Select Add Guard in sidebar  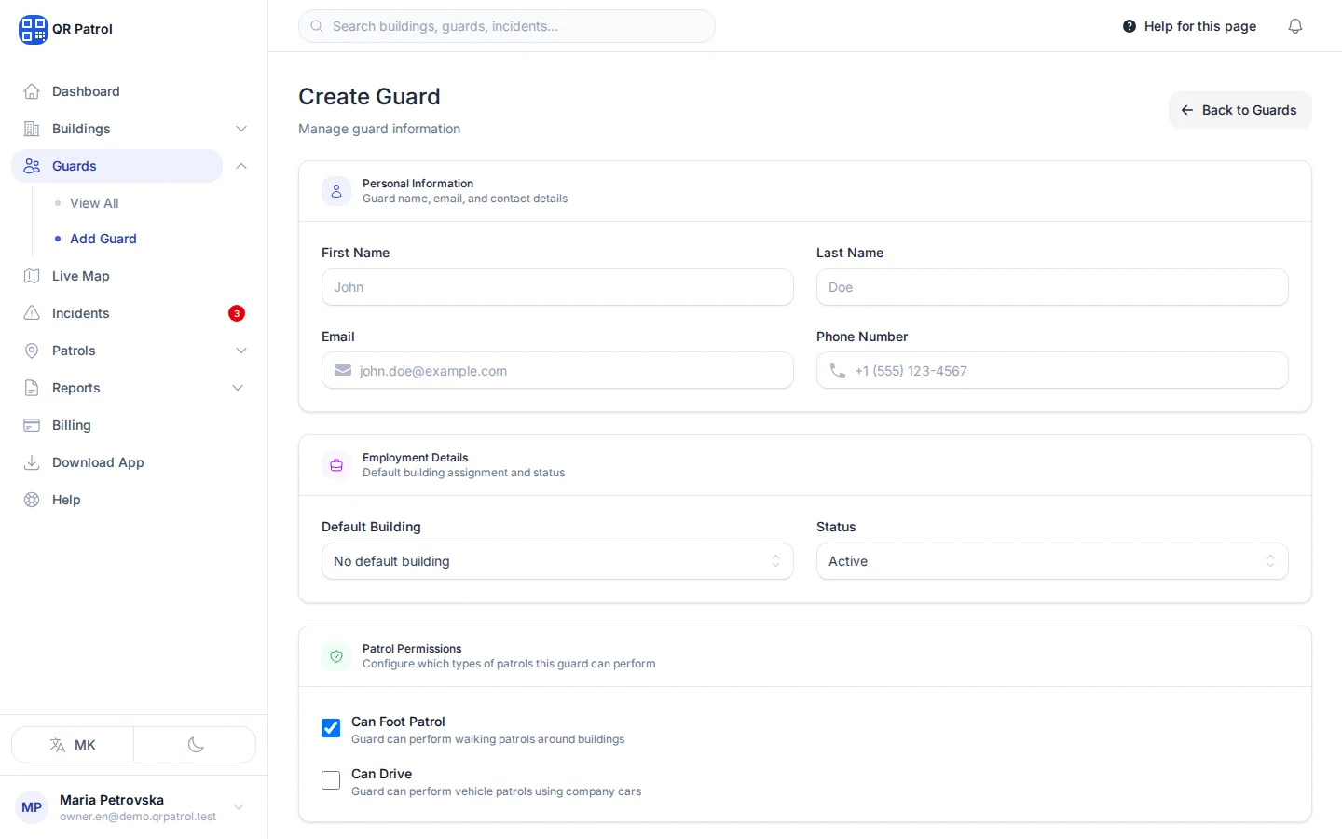tap(103, 239)
